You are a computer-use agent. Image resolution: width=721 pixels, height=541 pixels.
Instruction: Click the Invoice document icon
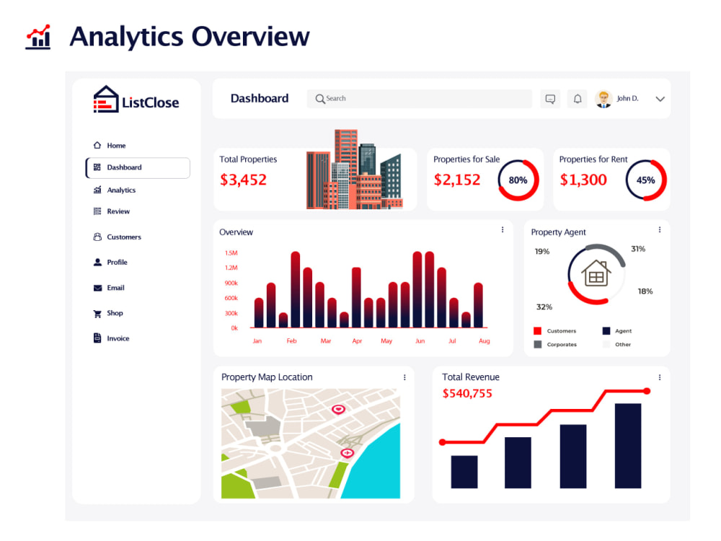(97, 338)
